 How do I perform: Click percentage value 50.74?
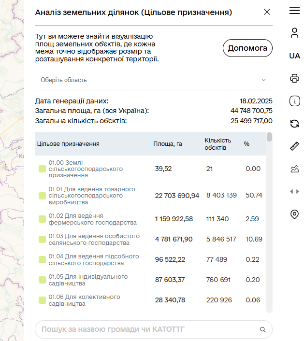pyautogui.click(x=254, y=195)
